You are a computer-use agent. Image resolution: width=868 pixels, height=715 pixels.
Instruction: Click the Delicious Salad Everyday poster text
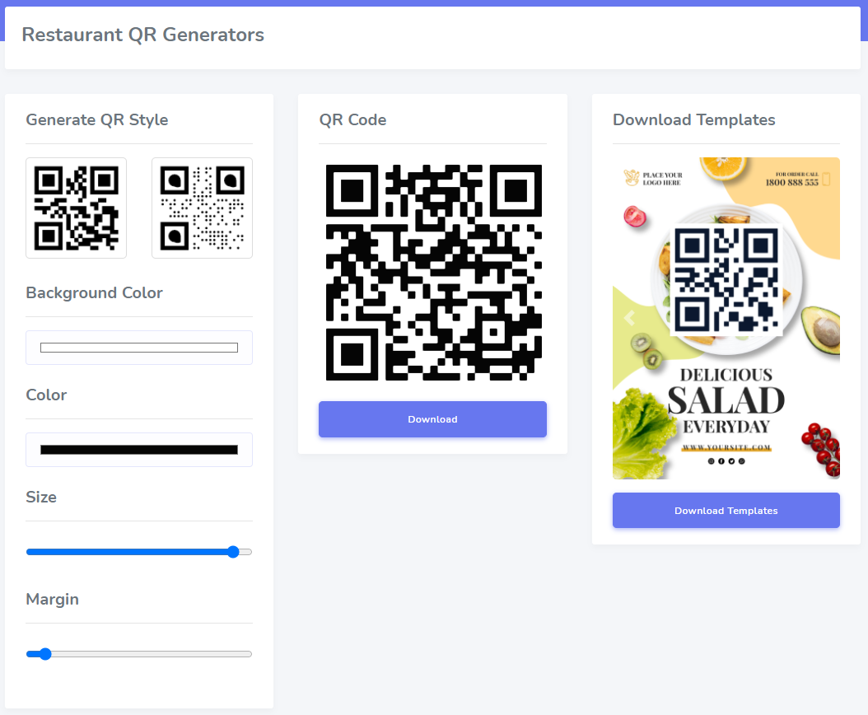[x=726, y=400]
